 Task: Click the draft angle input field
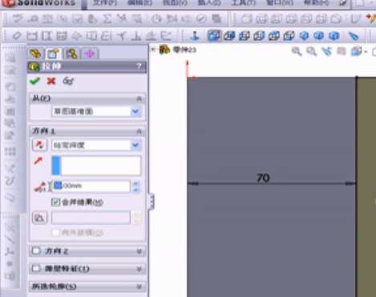(x=91, y=218)
